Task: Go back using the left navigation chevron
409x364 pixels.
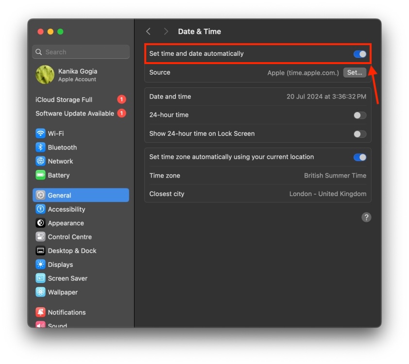Action: (149, 31)
